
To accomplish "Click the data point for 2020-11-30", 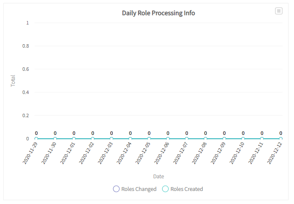I will coord(55,139).
